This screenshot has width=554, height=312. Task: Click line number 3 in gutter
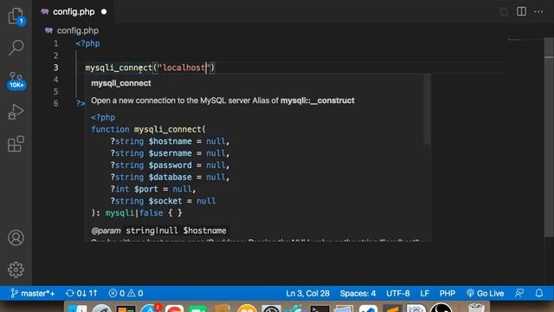55,68
